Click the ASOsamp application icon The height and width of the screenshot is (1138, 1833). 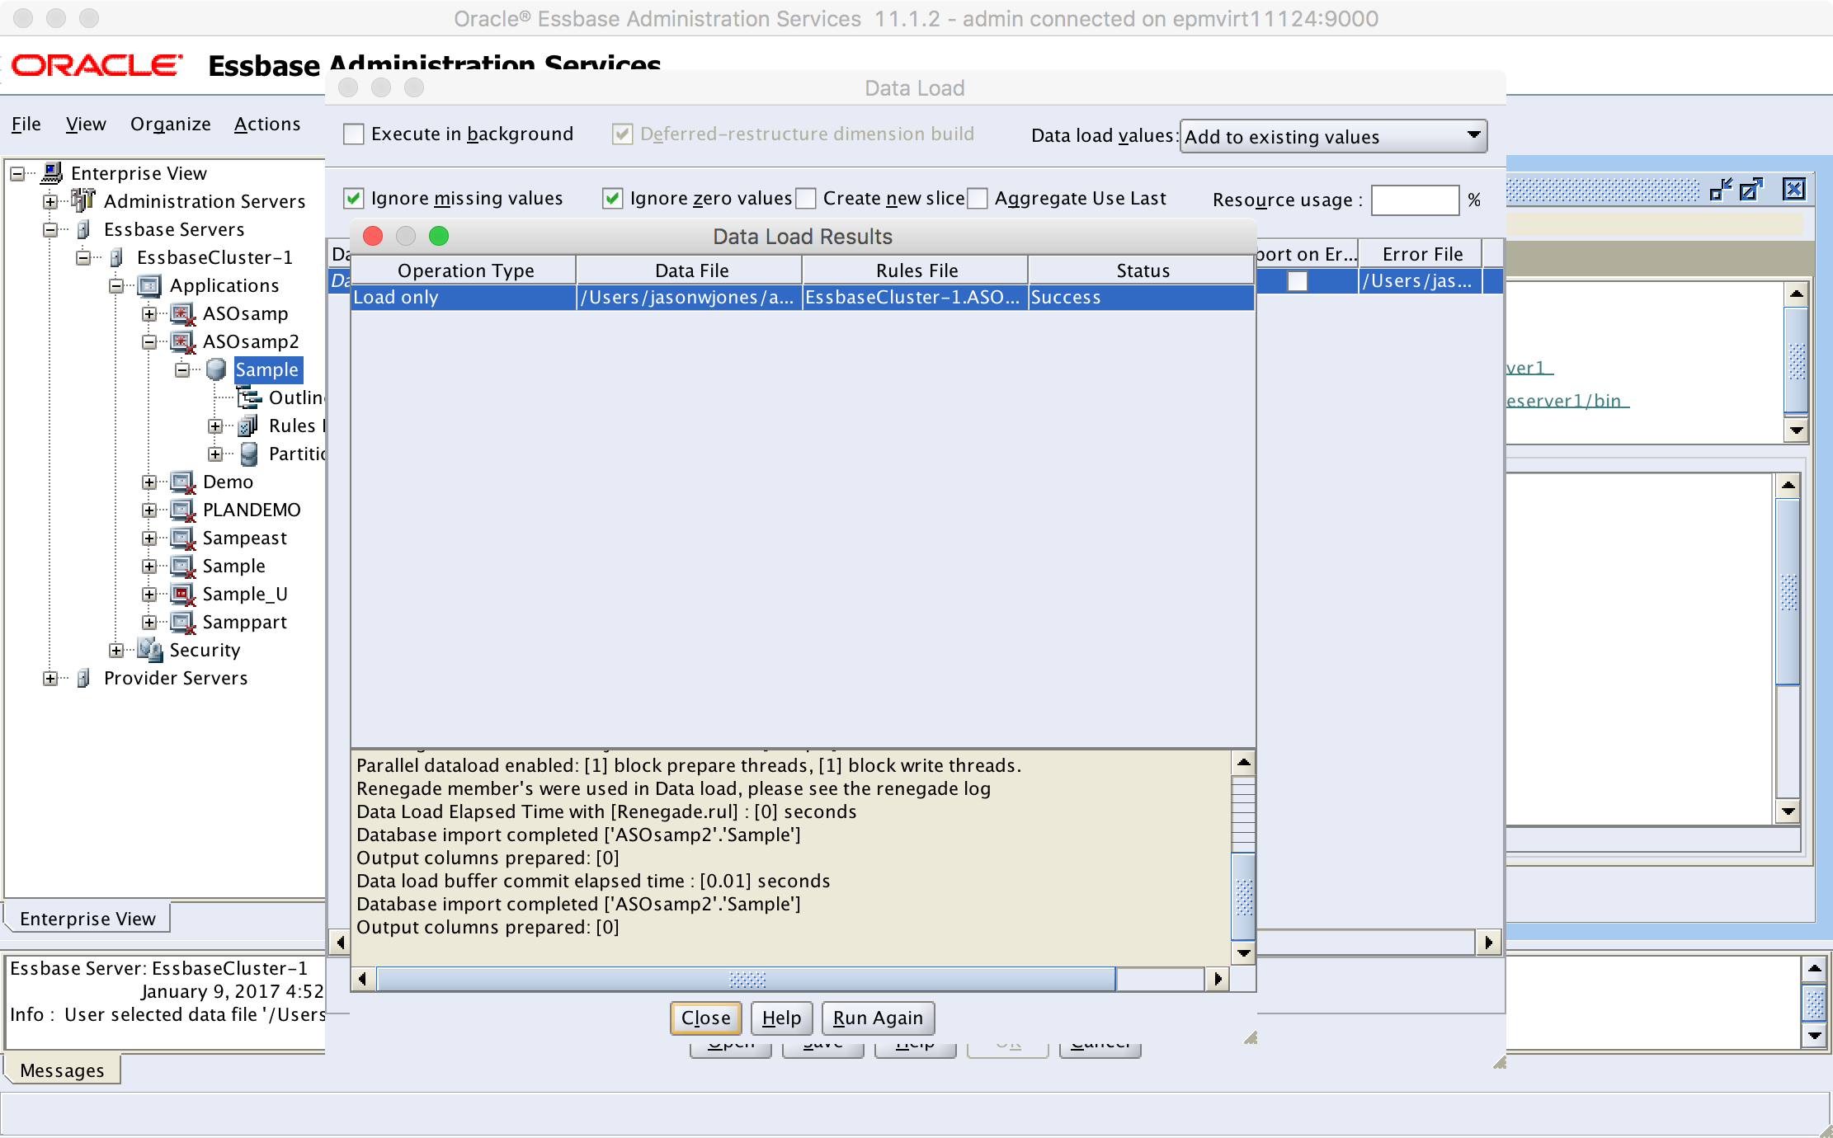pos(182,313)
